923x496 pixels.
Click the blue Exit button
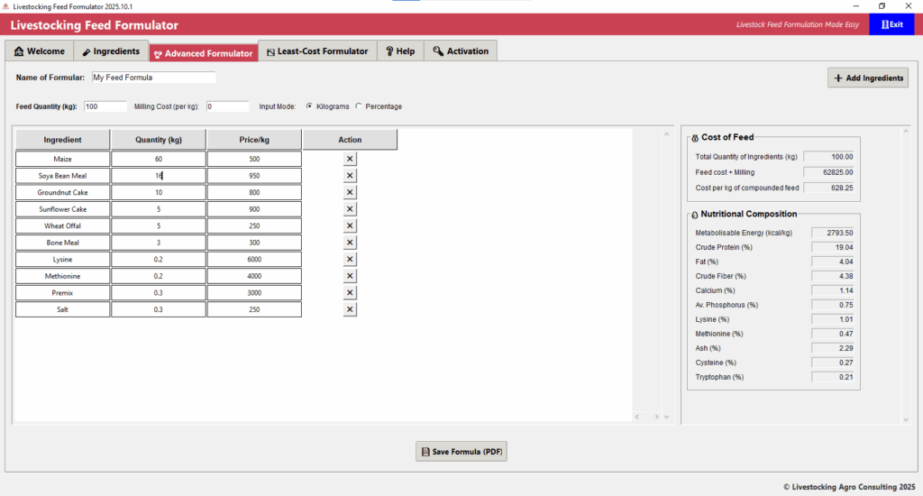(x=891, y=24)
